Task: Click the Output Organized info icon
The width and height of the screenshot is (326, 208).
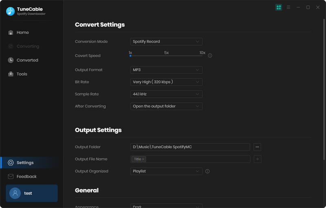Action: click(x=207, y=171)
